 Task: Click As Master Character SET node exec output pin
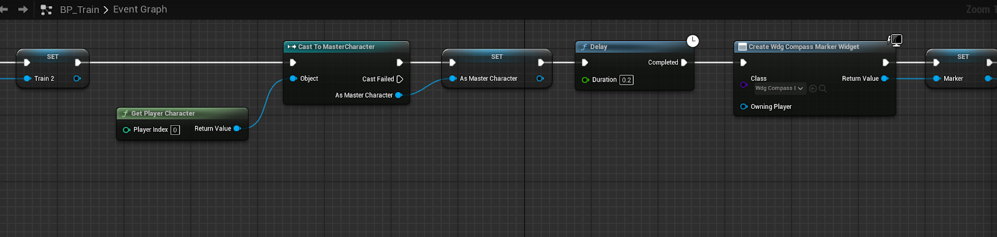pos(541,62)
